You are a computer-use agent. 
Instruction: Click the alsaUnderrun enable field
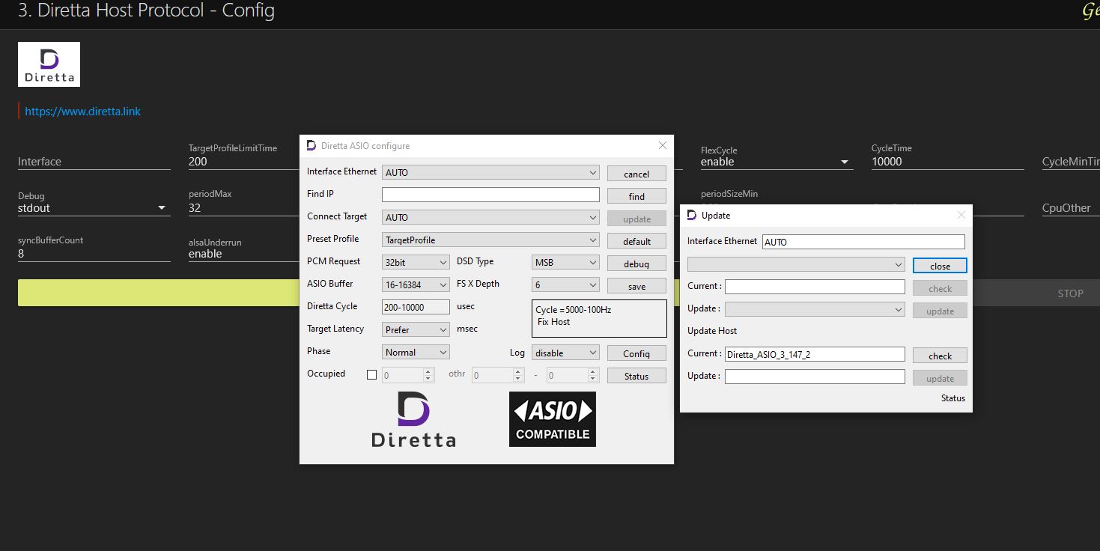[x=243, y=254]
